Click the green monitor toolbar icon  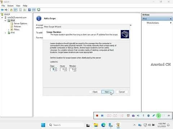[39, 10]
